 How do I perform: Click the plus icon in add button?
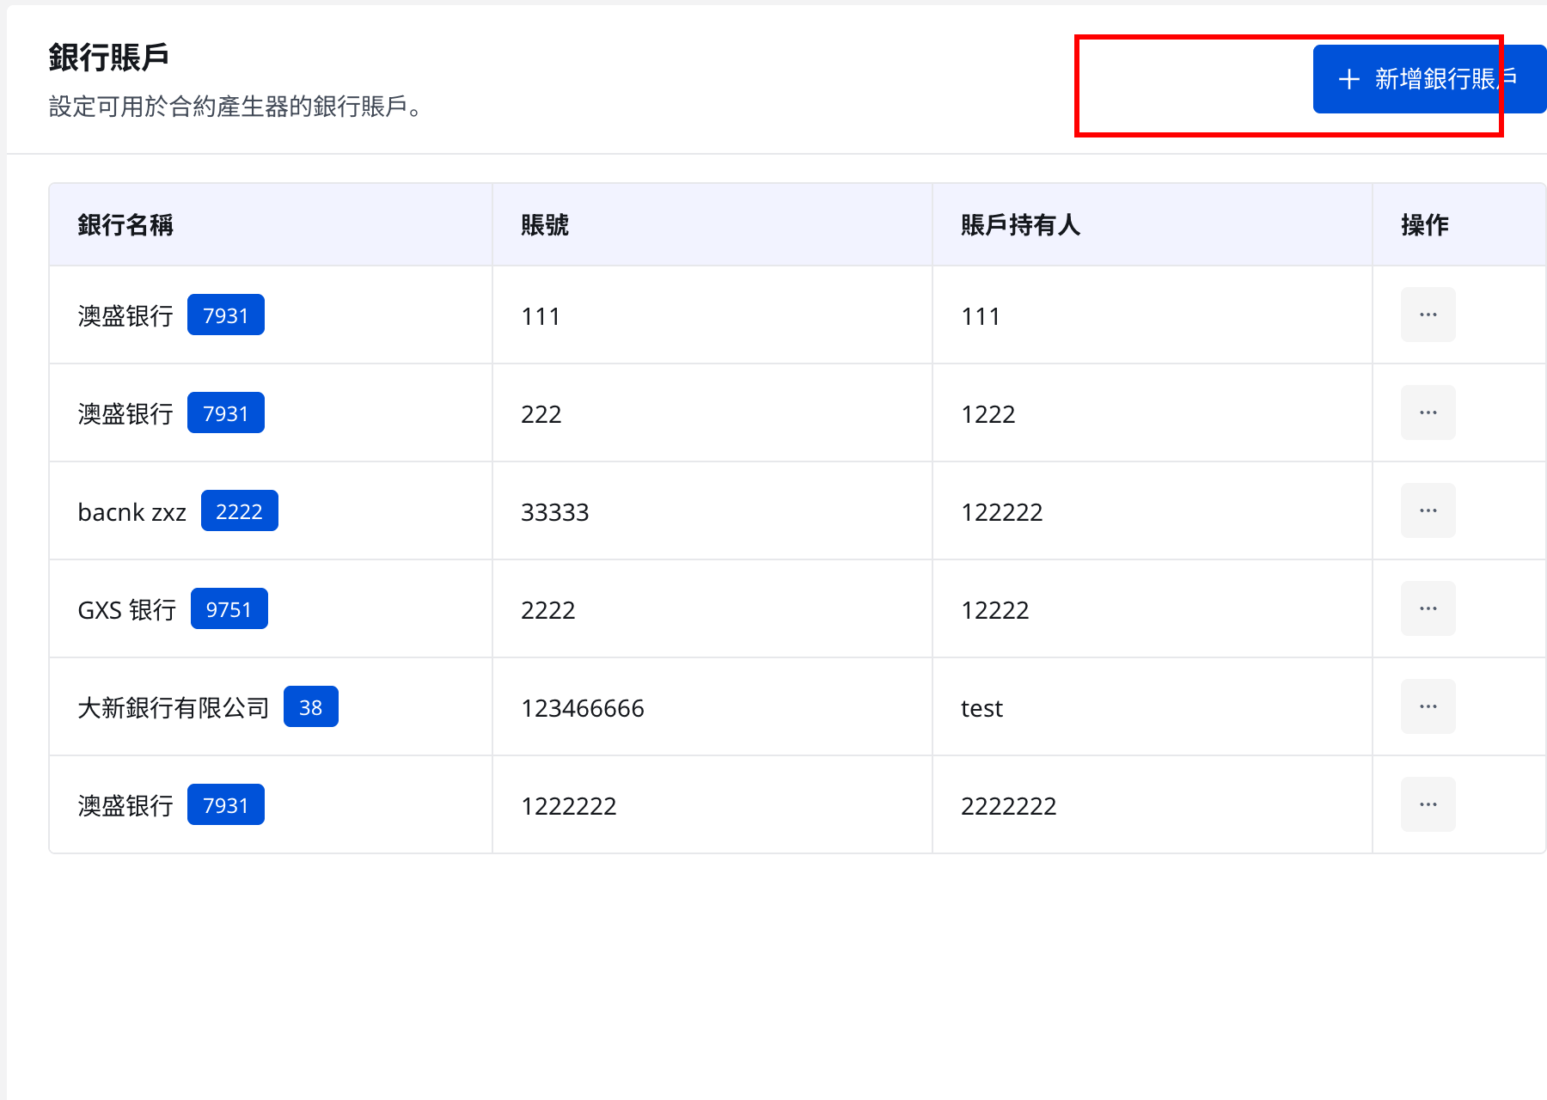point(1348,79)
